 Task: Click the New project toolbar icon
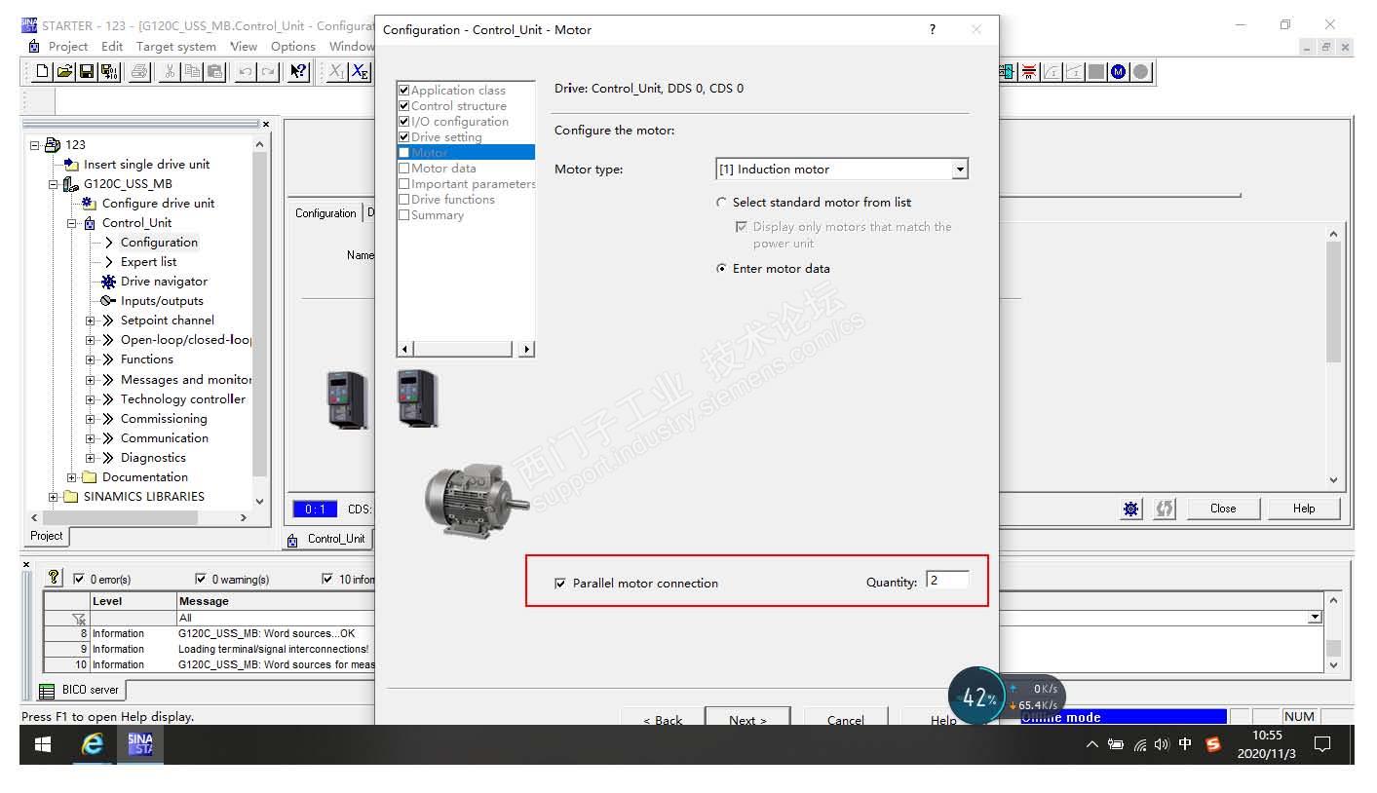(43, 71)
